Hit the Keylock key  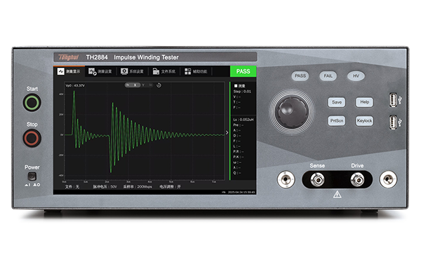[x=364, y=121]
